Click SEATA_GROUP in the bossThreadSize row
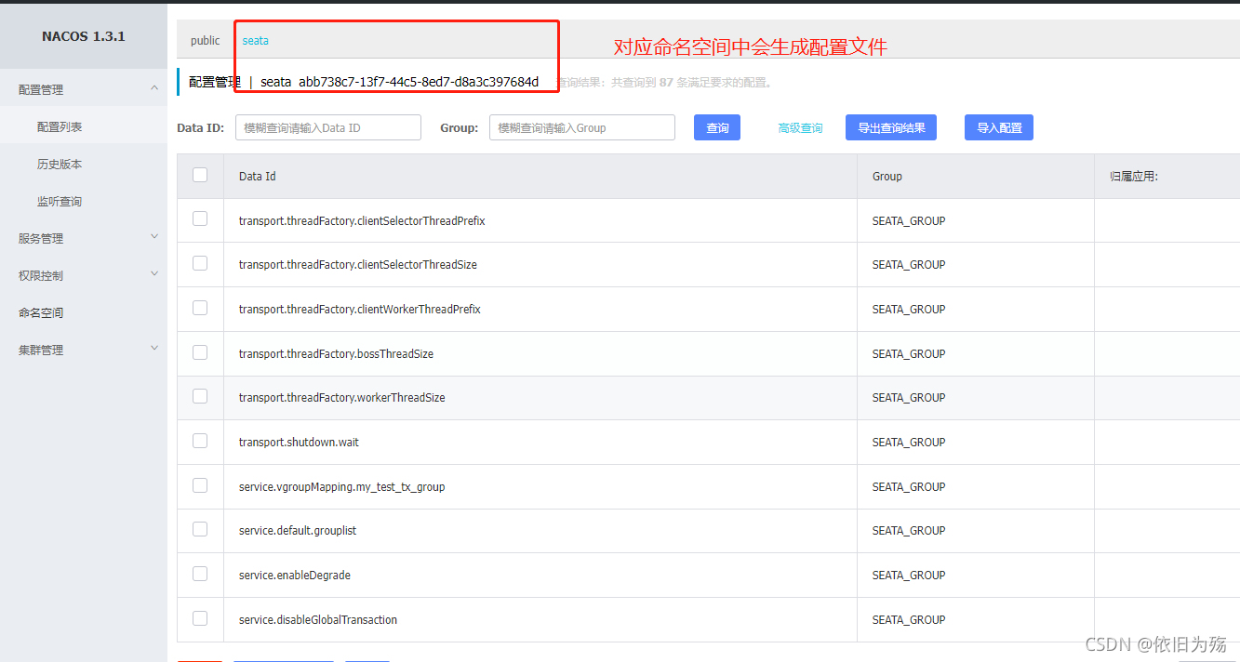The height and width of the screenshot is (662, 1240). click(909, 354)
